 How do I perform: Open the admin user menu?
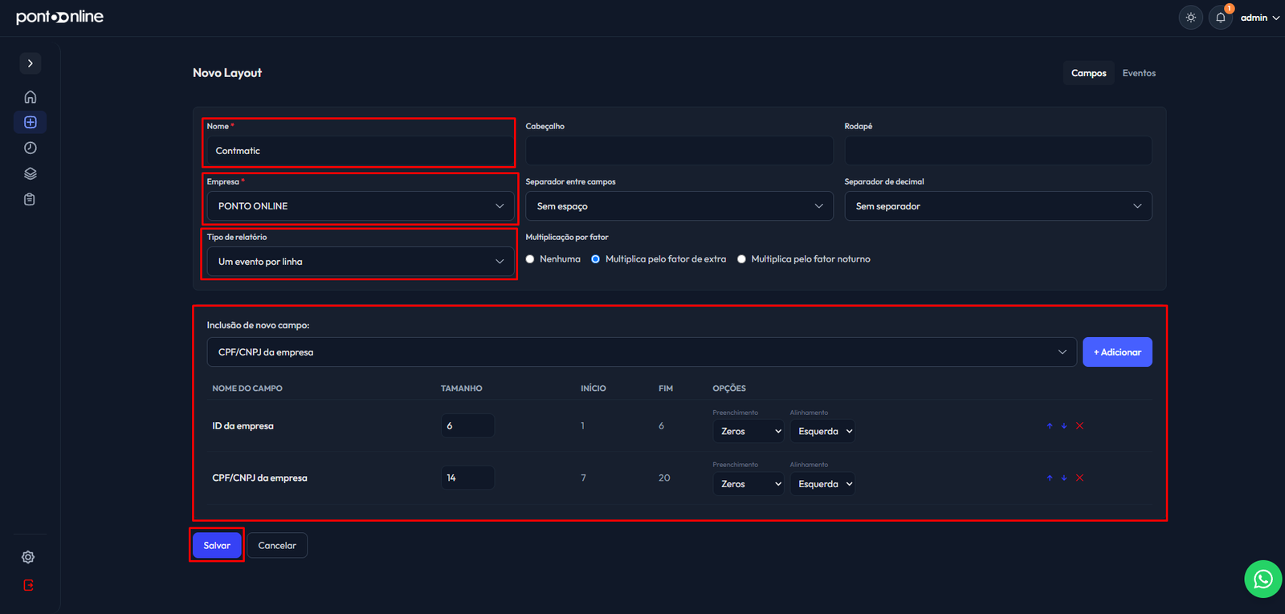[x=1260, y=18]
